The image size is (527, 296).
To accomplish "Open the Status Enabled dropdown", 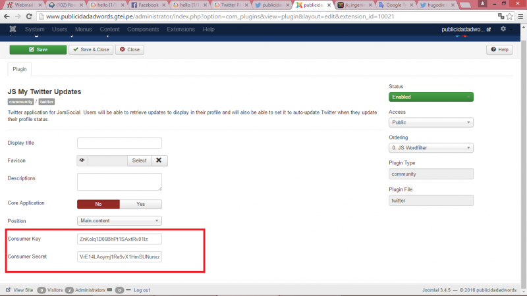I will (x=431, y=97).
